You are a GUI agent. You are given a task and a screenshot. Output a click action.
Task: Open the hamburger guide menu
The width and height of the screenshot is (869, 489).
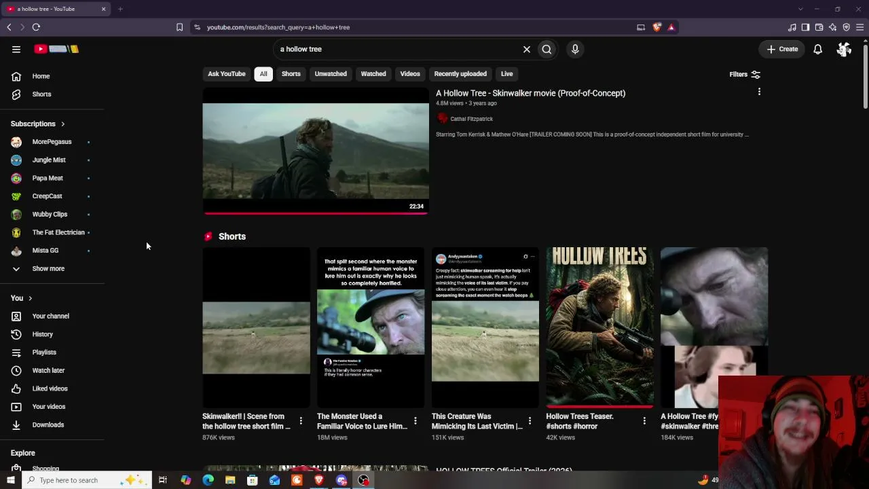[16, 49]
